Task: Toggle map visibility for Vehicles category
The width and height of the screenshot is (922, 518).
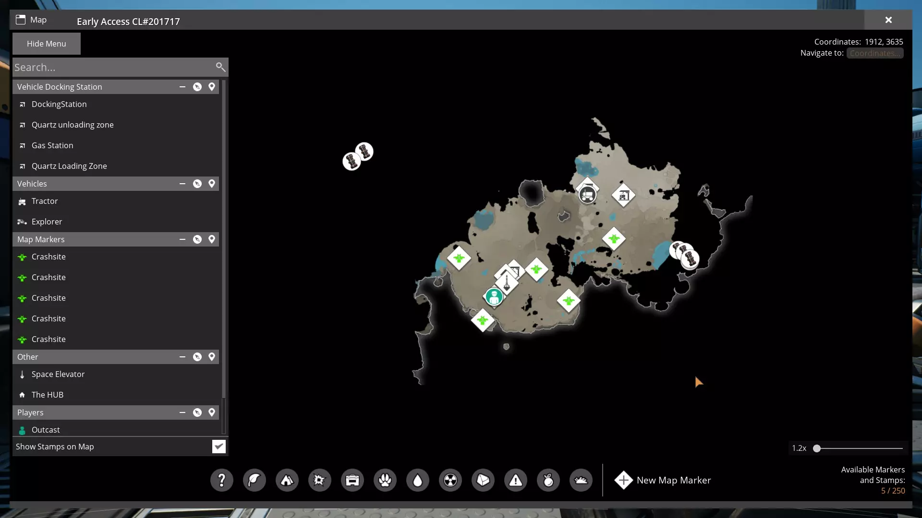Action: point(212,184)
